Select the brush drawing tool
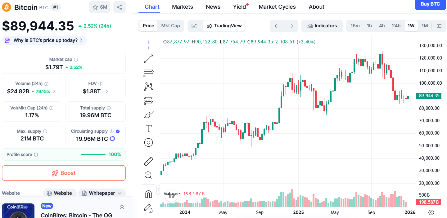 tap(148, 114)
